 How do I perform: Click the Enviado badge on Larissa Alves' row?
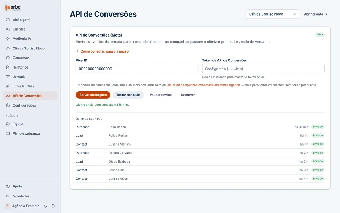(x=318, y=179)
